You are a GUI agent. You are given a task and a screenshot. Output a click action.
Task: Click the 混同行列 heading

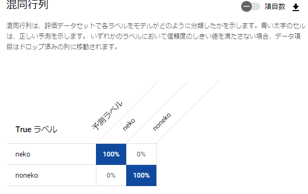pos(28,5)
